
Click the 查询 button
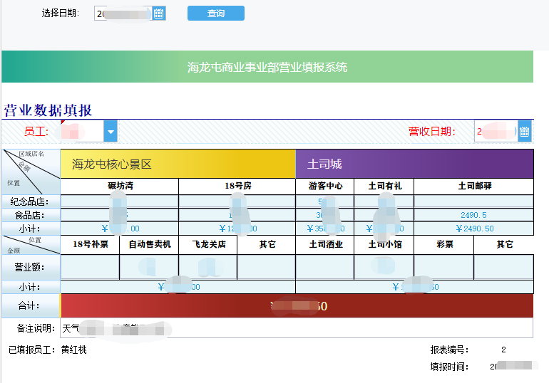point(215,14)
